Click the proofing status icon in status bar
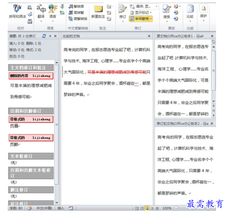This screenshot has height=214, width=226. pyautogui.click(x=30, y=208)
